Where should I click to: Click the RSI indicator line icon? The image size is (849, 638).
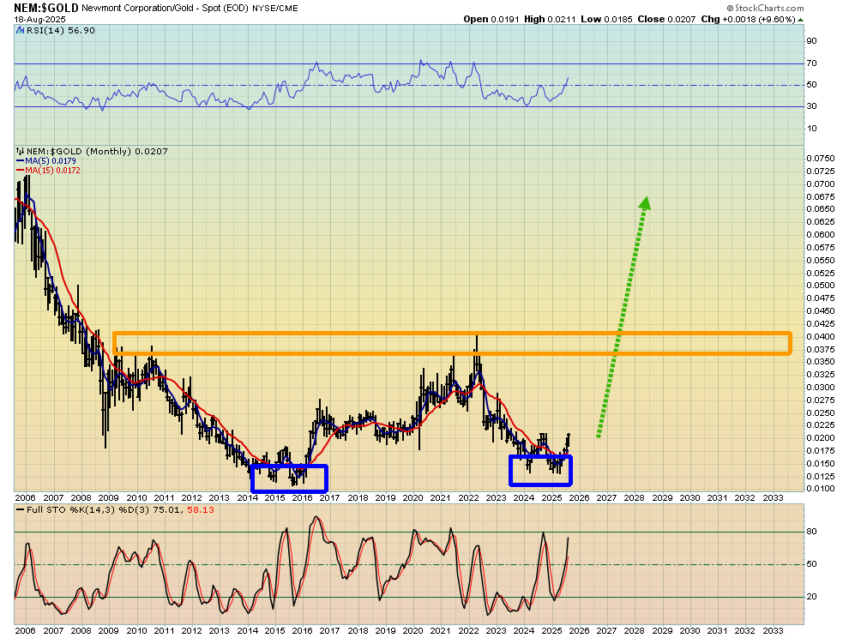[20, 31]
